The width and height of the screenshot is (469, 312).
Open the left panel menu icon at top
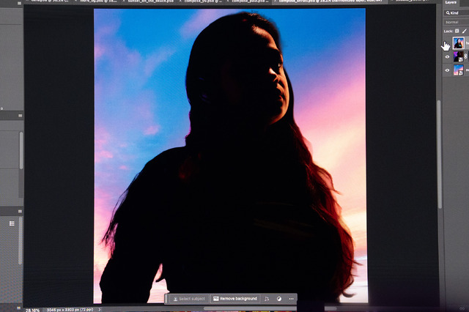[20, 3]
